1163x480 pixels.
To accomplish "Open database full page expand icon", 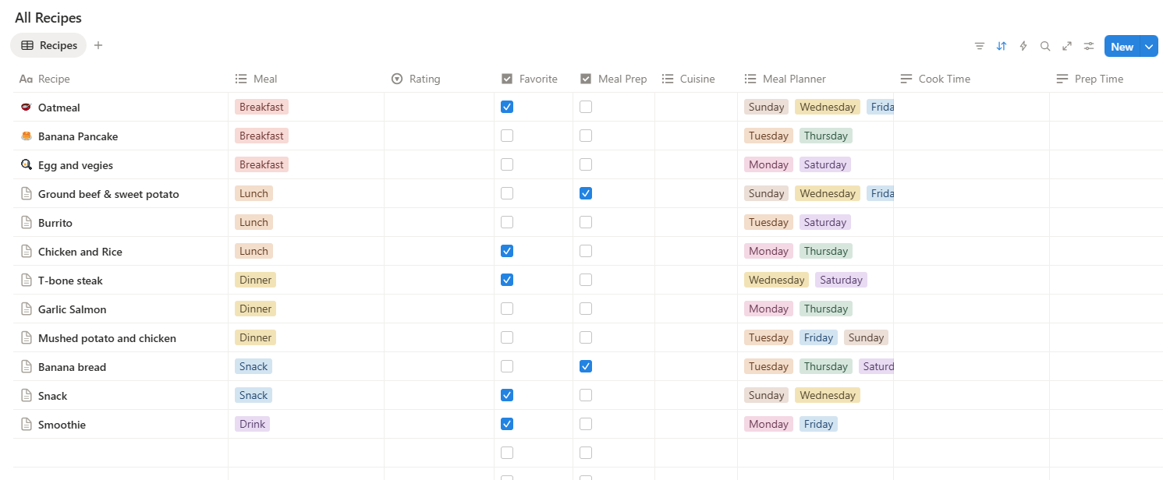I will pyautogui.click(x=1067, y=47).
